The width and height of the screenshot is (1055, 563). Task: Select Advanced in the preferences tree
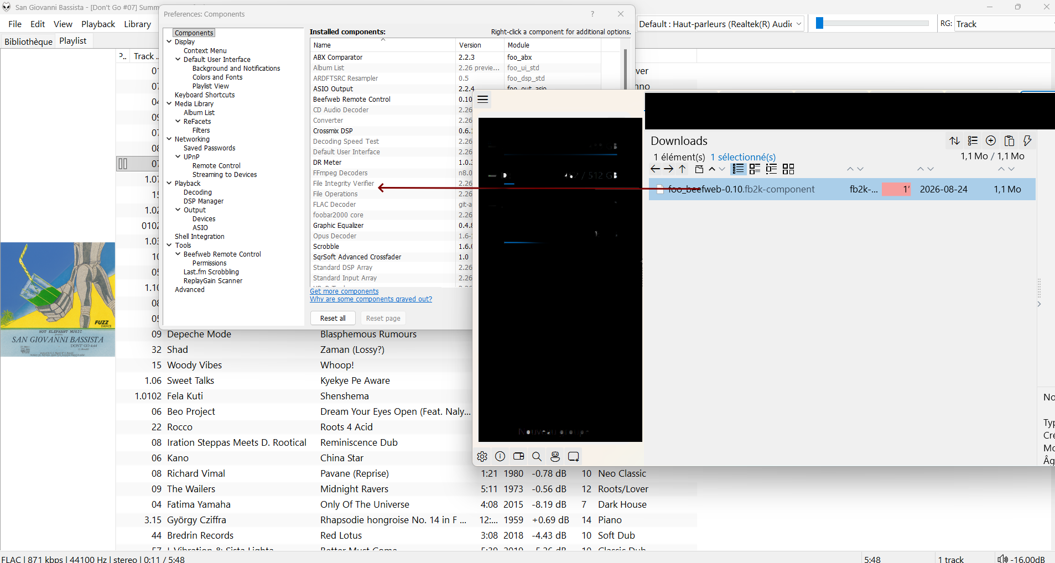(x=190, y=289)
